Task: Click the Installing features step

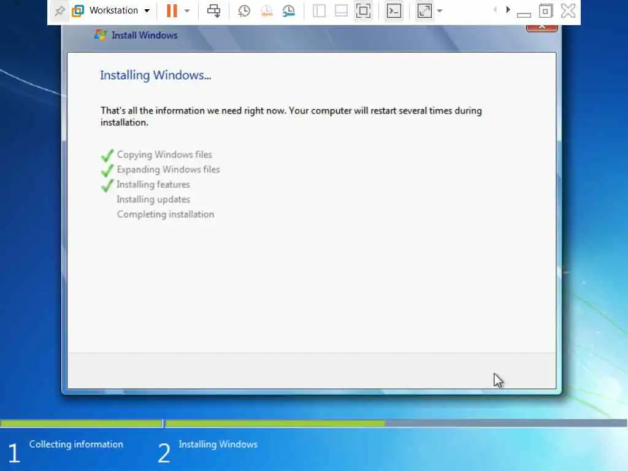Action: (153, 184)
